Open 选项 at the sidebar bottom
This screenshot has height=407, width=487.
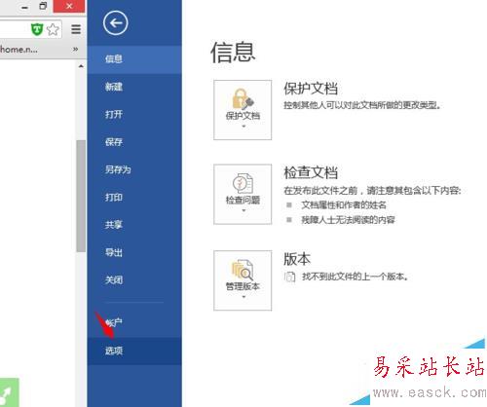[x=134, y=351]
